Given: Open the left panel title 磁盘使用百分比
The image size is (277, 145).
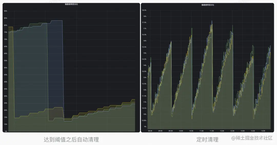Looking at the screenshot, I should tap(71, 4).
